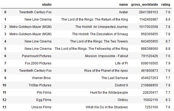Screen dimensions: 174x111
Task: Click the District 9 name cell
Action: coord(121,85)
